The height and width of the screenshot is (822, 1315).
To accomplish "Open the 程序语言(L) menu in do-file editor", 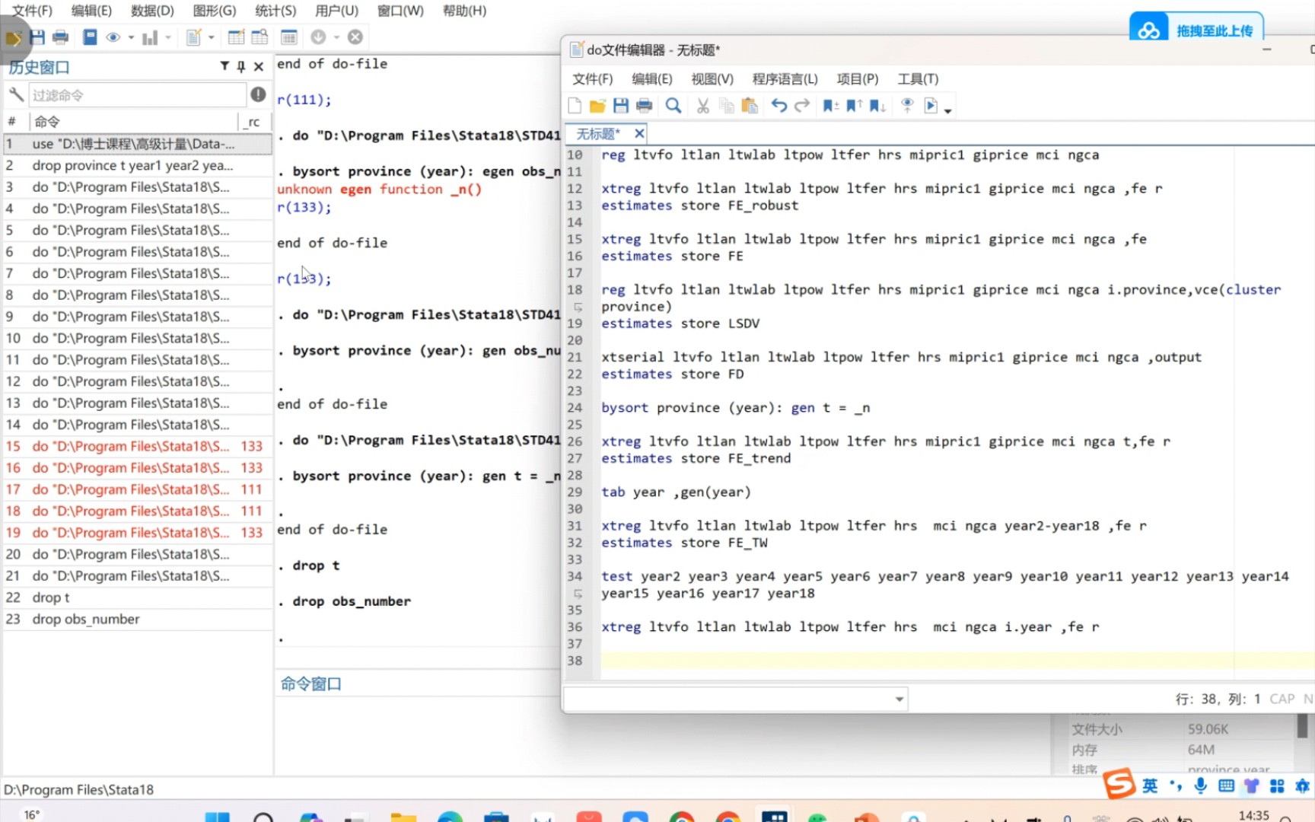I will (785, 78).
